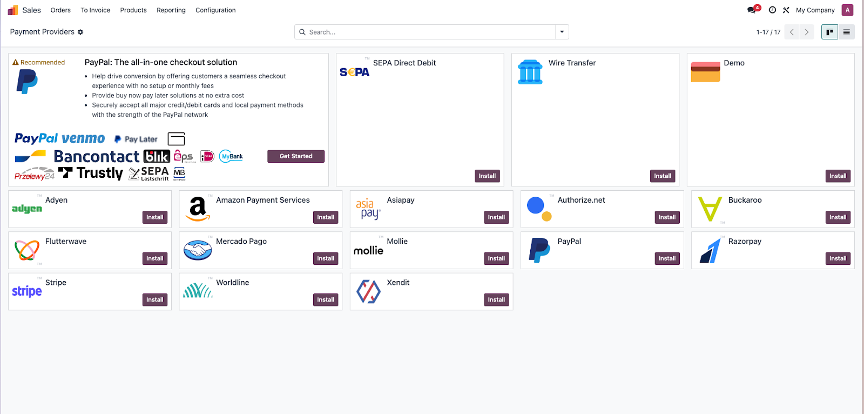864x414 pixels.
Task: Click the Recommended warning label
Action: [38, 63]
